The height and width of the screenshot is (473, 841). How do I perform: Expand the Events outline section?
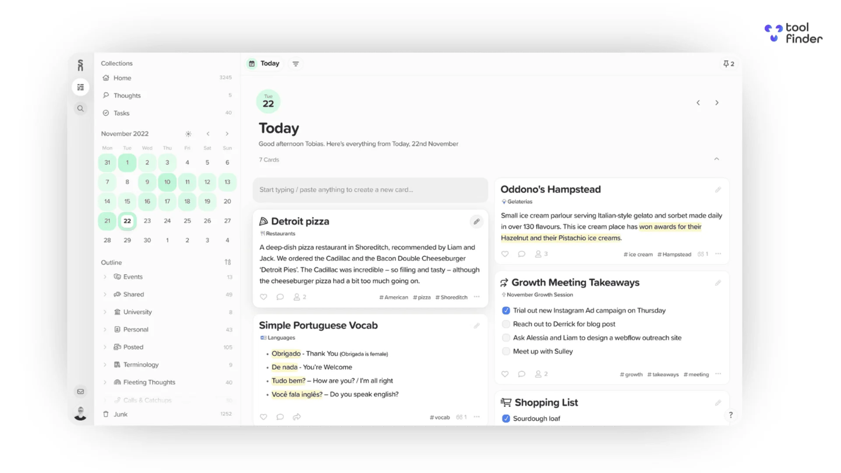(105, 277)
